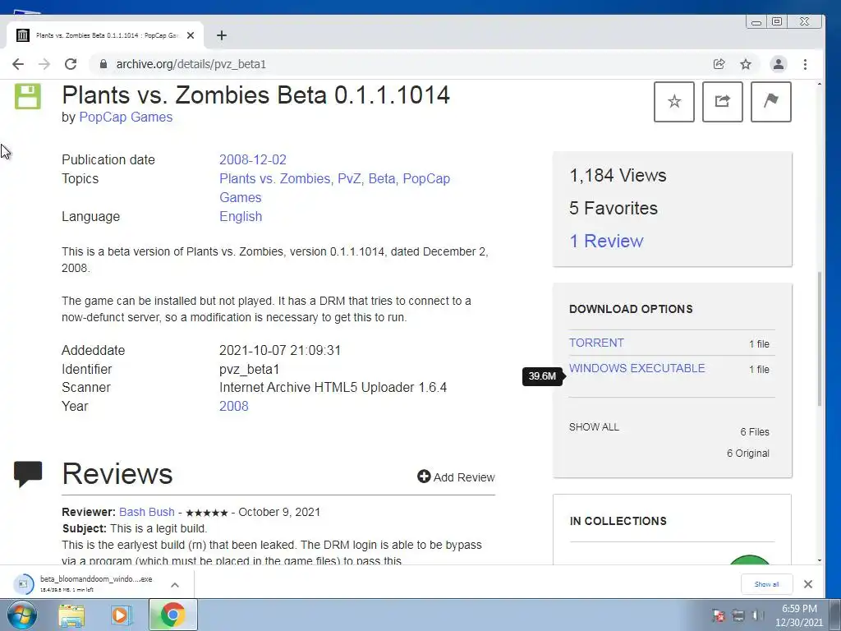Click the archive share item button
The image size is (841, 631).
pyautogui.click(x=723, y=101)
